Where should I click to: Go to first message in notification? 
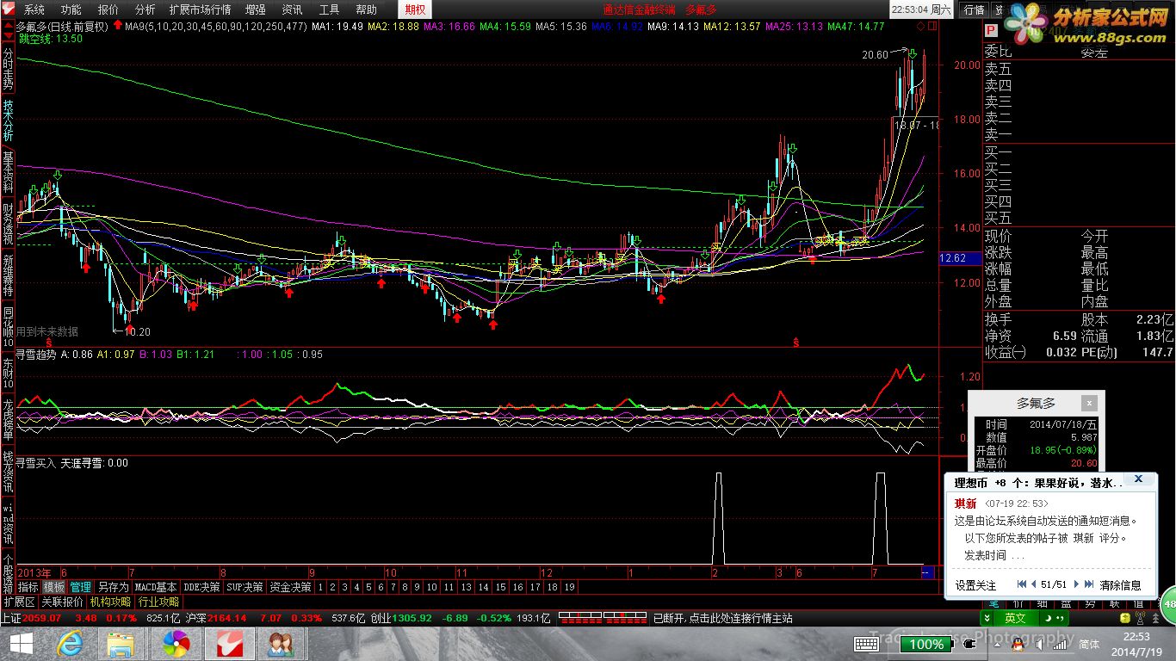[1022, 584]
